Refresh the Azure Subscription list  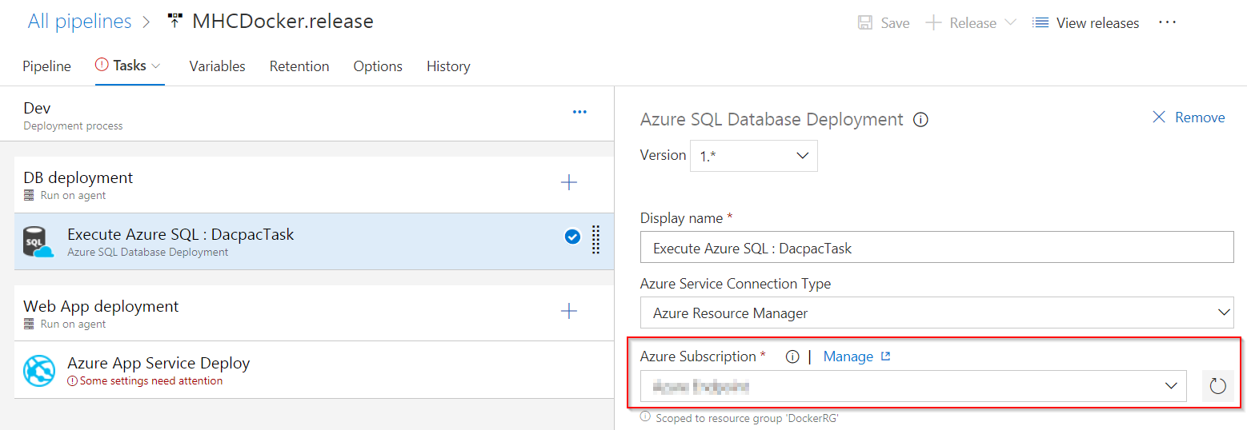click(1217, 387)
